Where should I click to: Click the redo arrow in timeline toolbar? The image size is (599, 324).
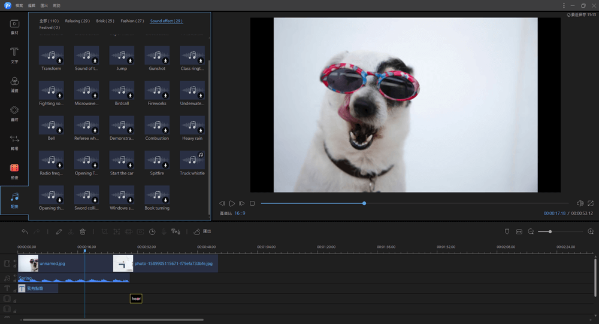tap(37, 231)
